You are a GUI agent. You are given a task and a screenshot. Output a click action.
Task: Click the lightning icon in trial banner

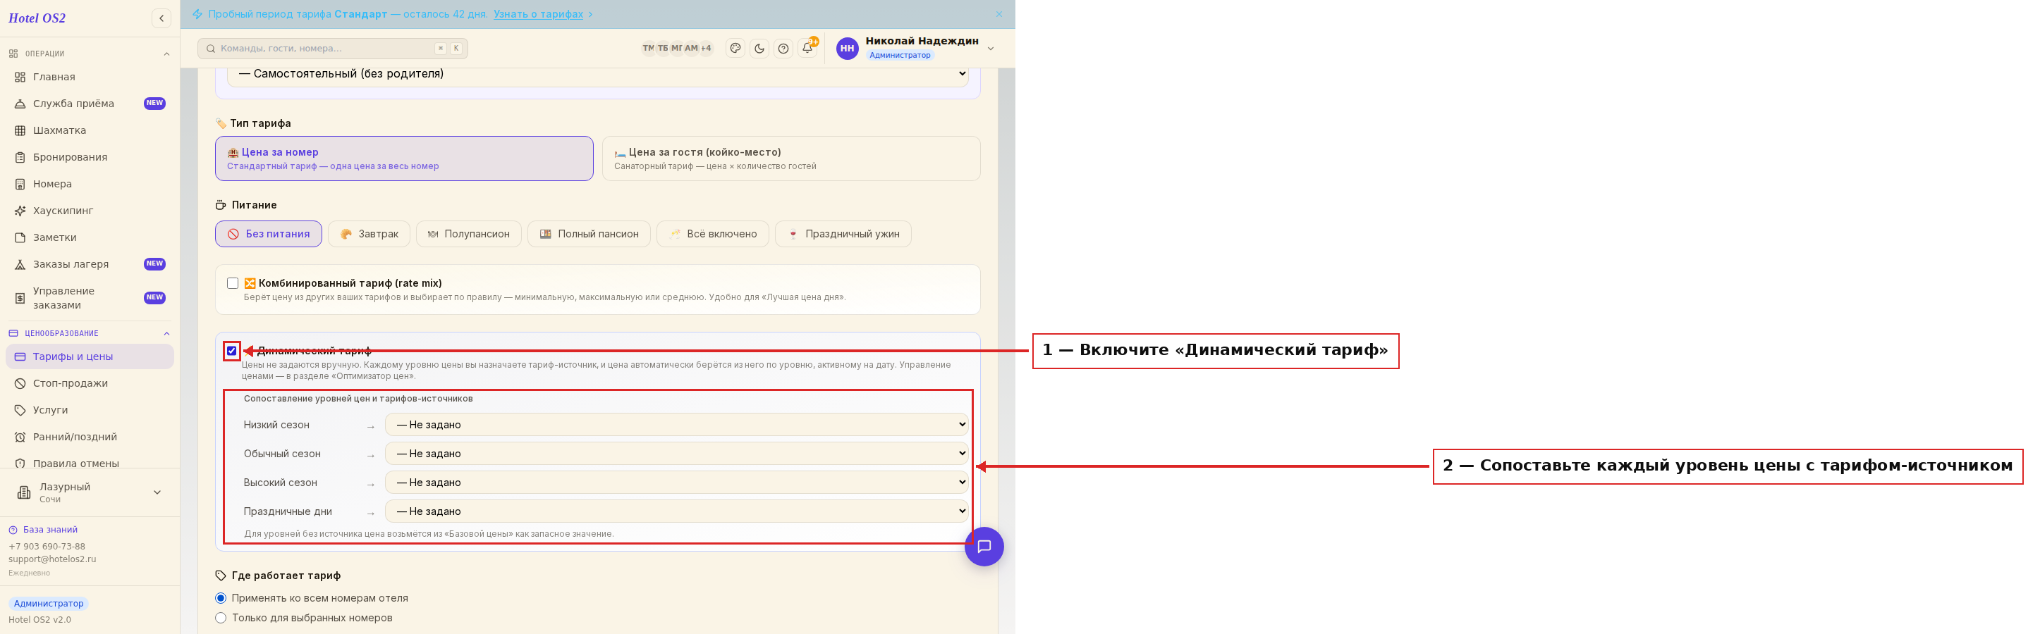click(197, 14)
